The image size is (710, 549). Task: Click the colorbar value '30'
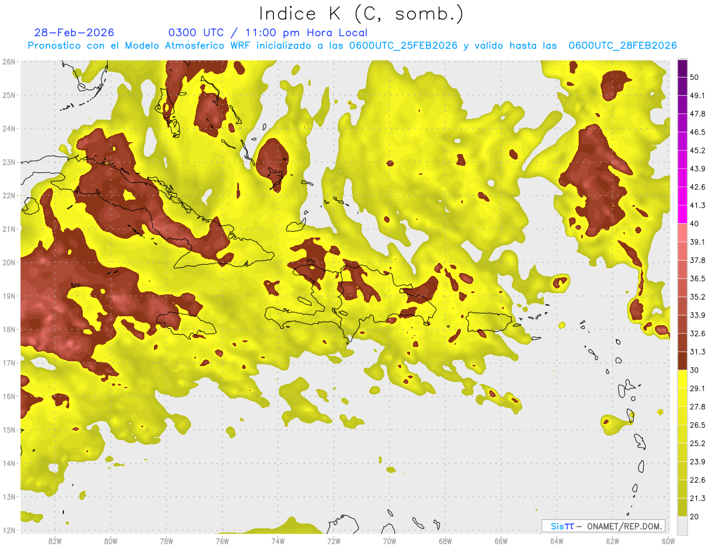point(695,370)
